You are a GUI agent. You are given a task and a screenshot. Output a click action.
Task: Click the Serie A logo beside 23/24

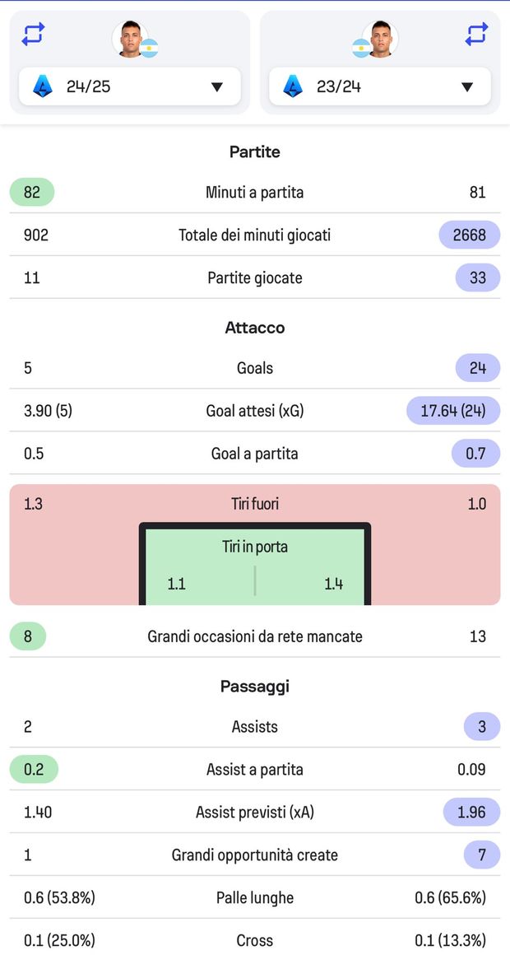point(293,86)
